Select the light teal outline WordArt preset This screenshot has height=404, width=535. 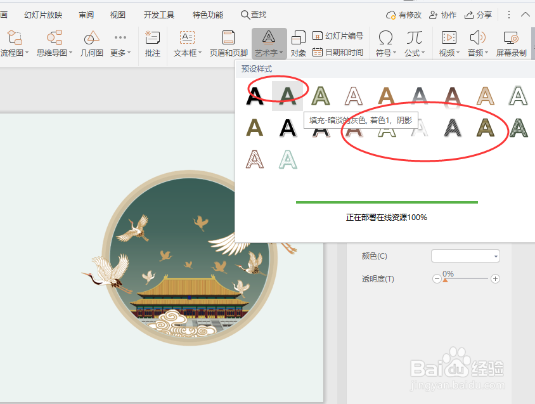click(288, 159)
